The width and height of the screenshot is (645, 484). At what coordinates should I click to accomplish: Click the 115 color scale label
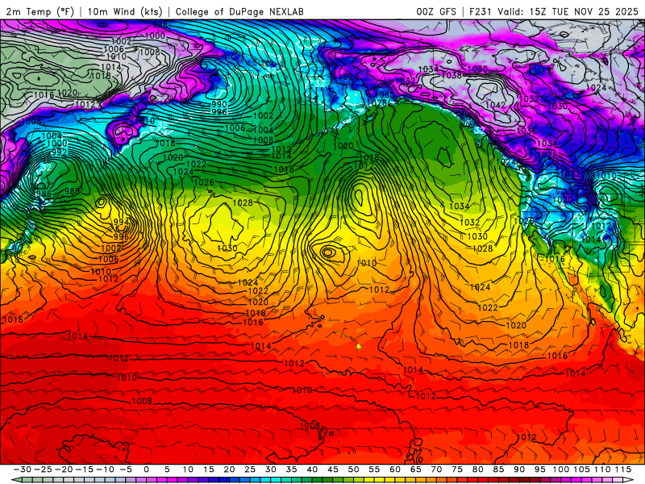(x=623, y=469)
